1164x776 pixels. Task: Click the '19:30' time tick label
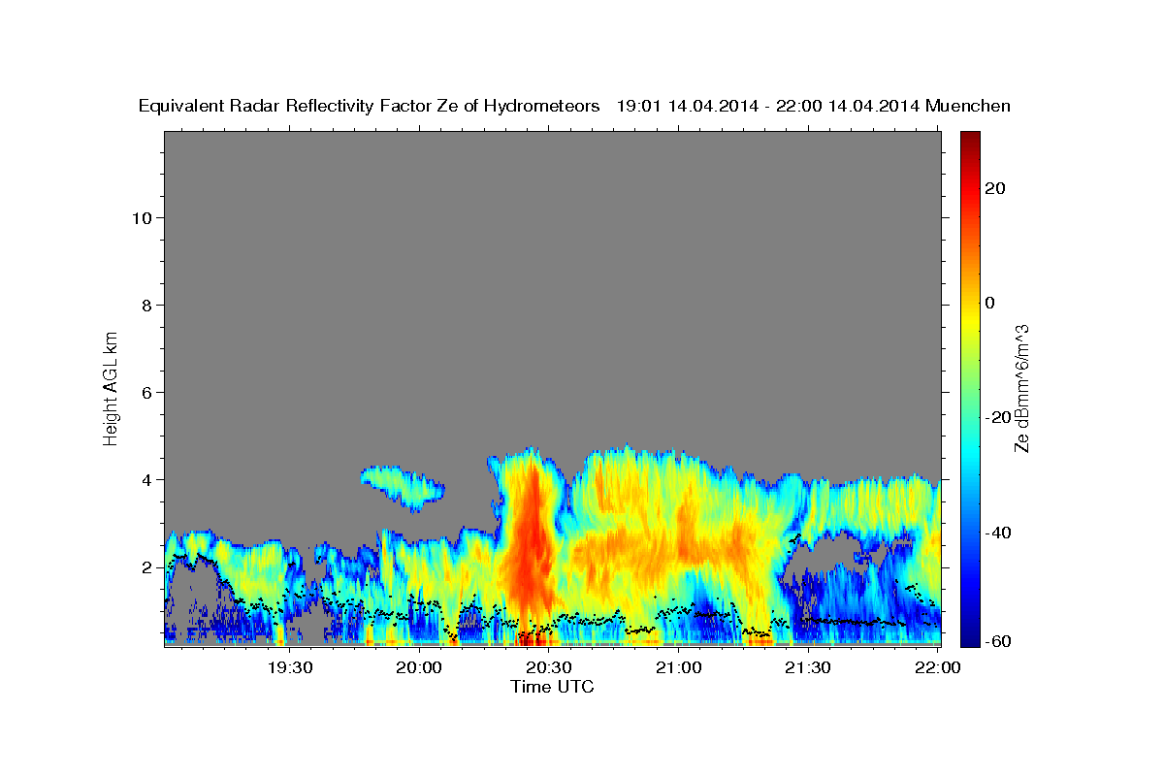(x=290, y=667)
